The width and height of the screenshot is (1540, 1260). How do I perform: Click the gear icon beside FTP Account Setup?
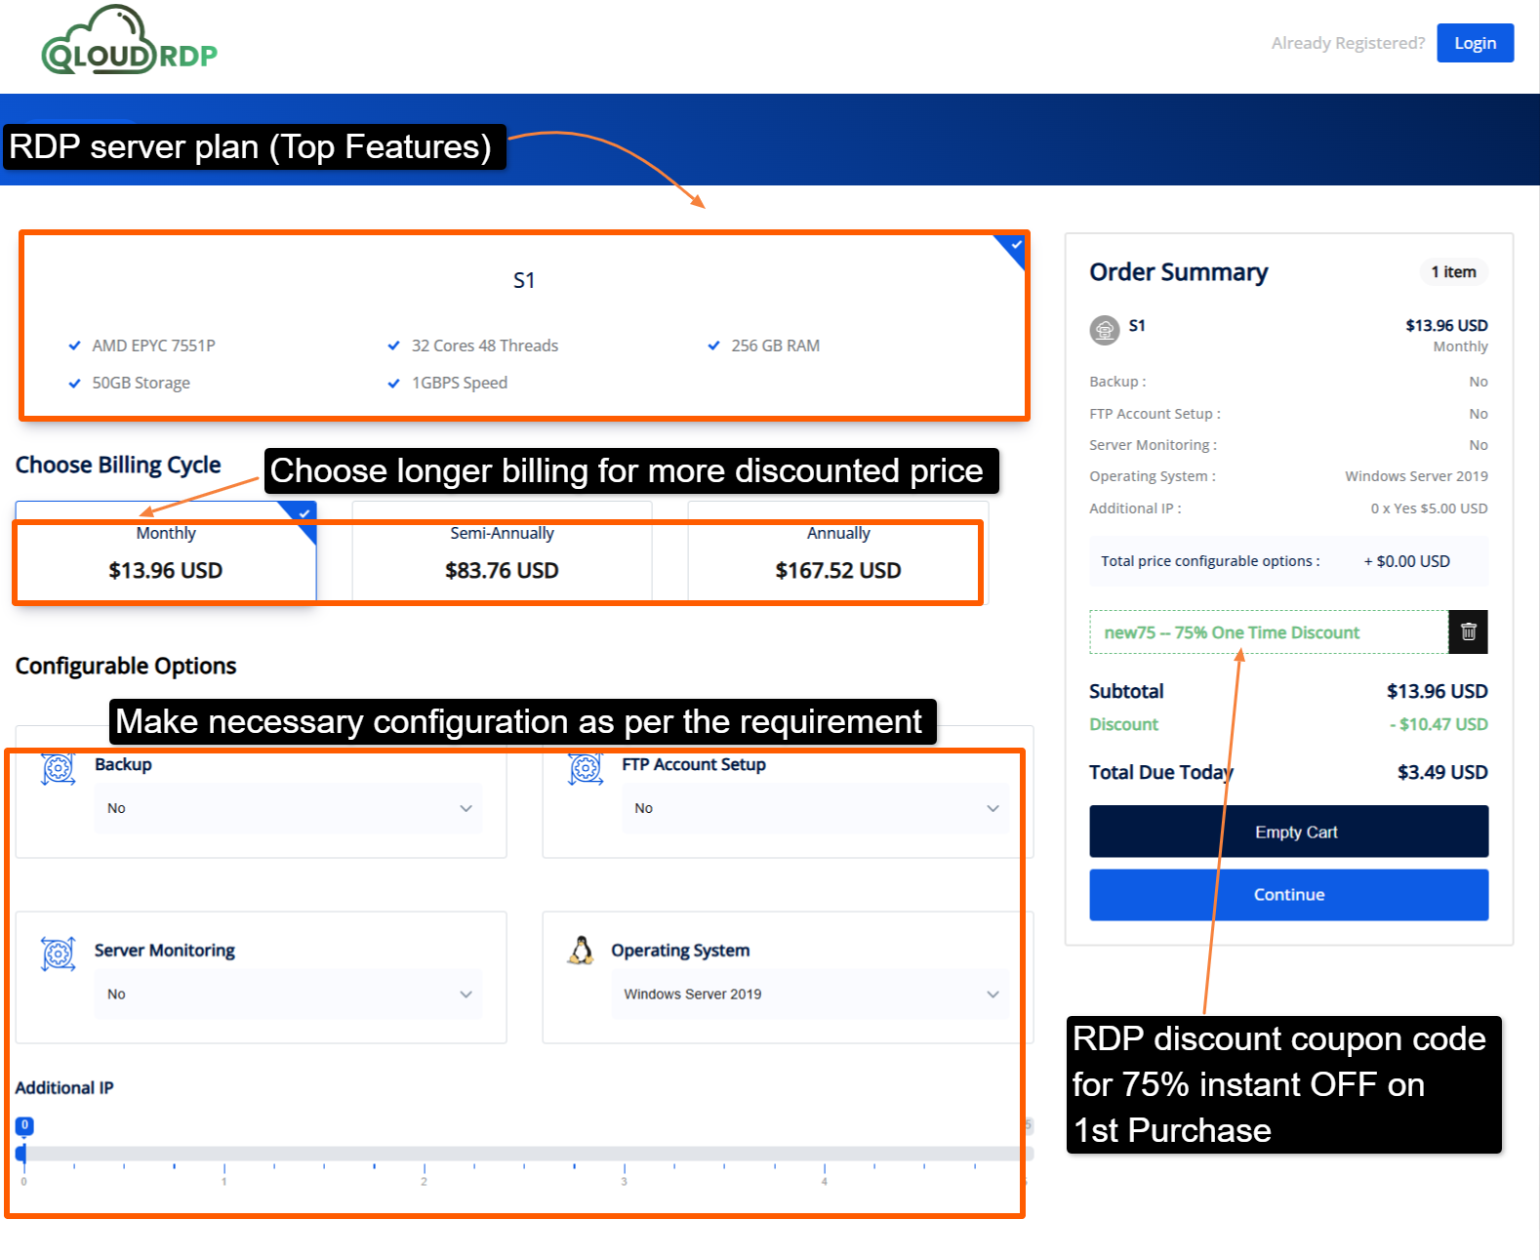586,768
